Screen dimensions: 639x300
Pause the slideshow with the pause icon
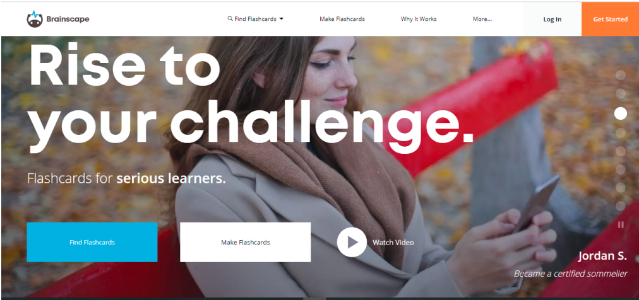(621, 224)
